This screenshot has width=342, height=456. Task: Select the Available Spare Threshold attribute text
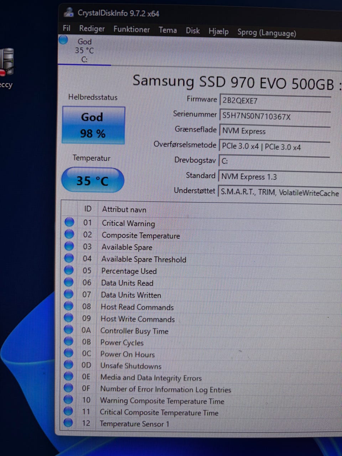tap(144, 259)
